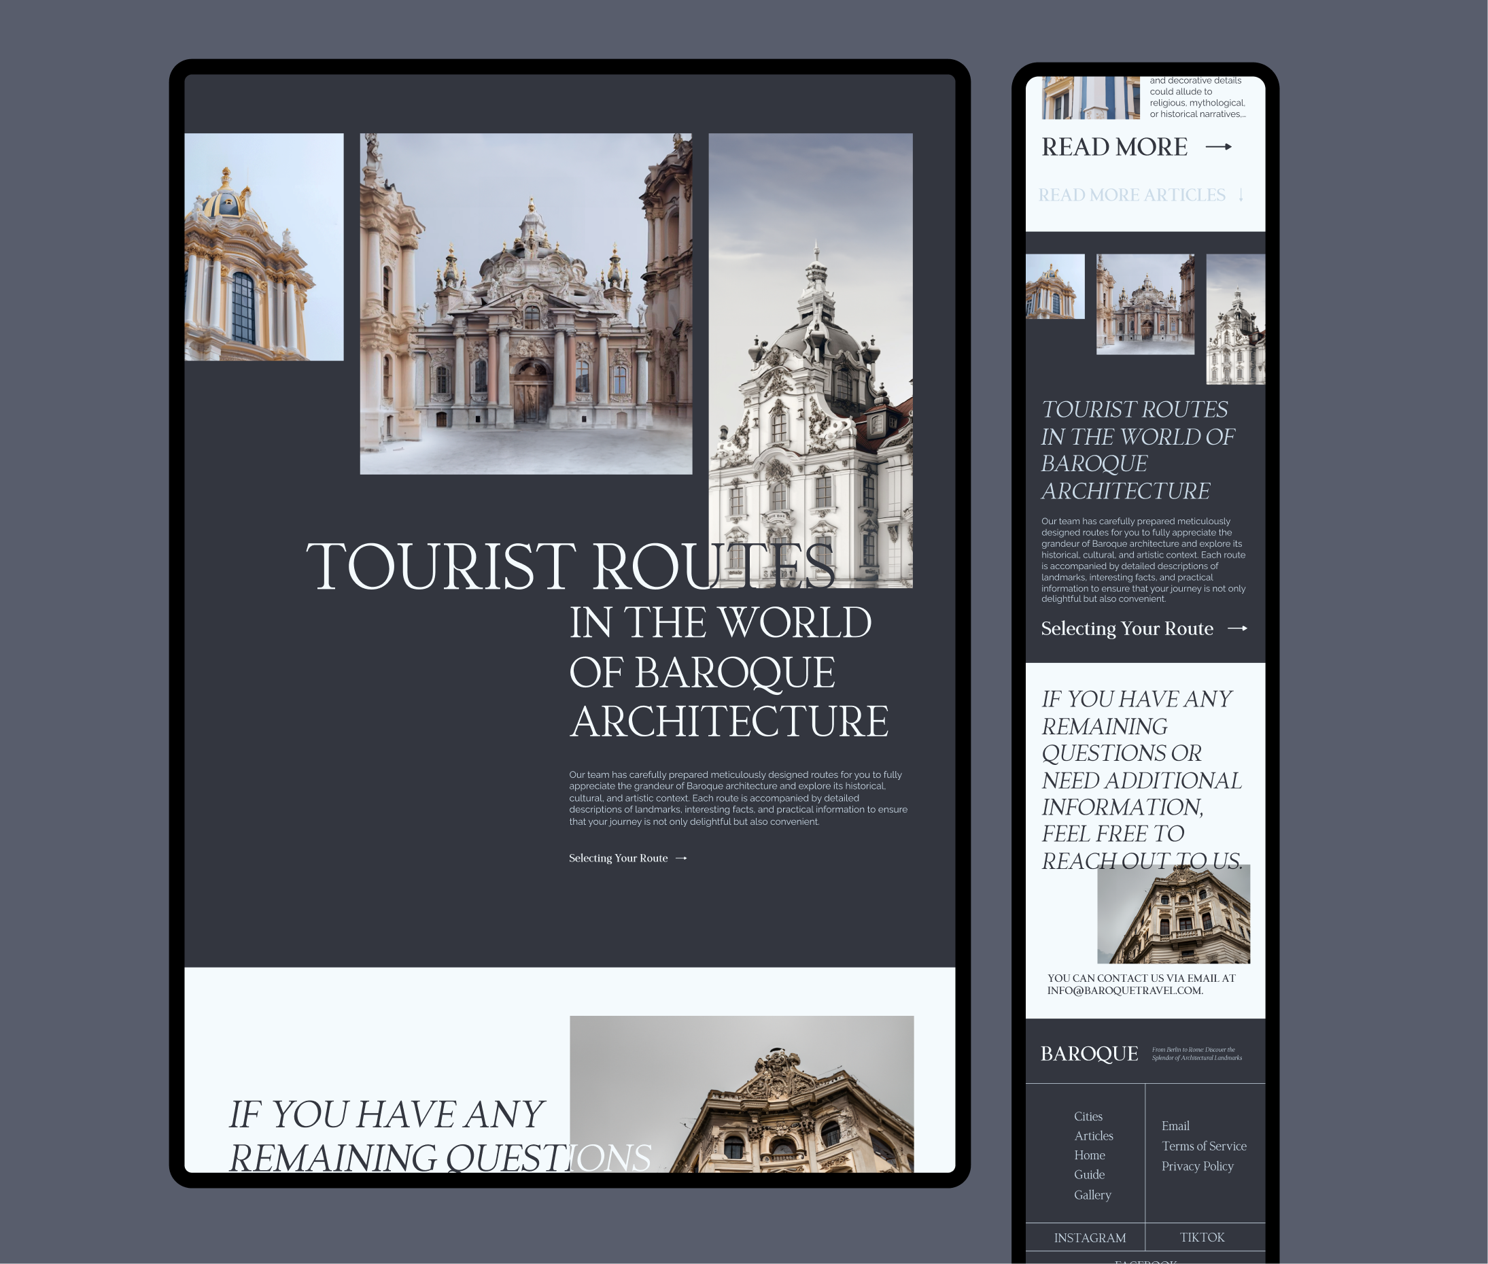Image resolution: width=1488 pixels, height=1264 pixels.
Task: Open the Cities footer menu item
Action: click(x=1088, y=1116)
